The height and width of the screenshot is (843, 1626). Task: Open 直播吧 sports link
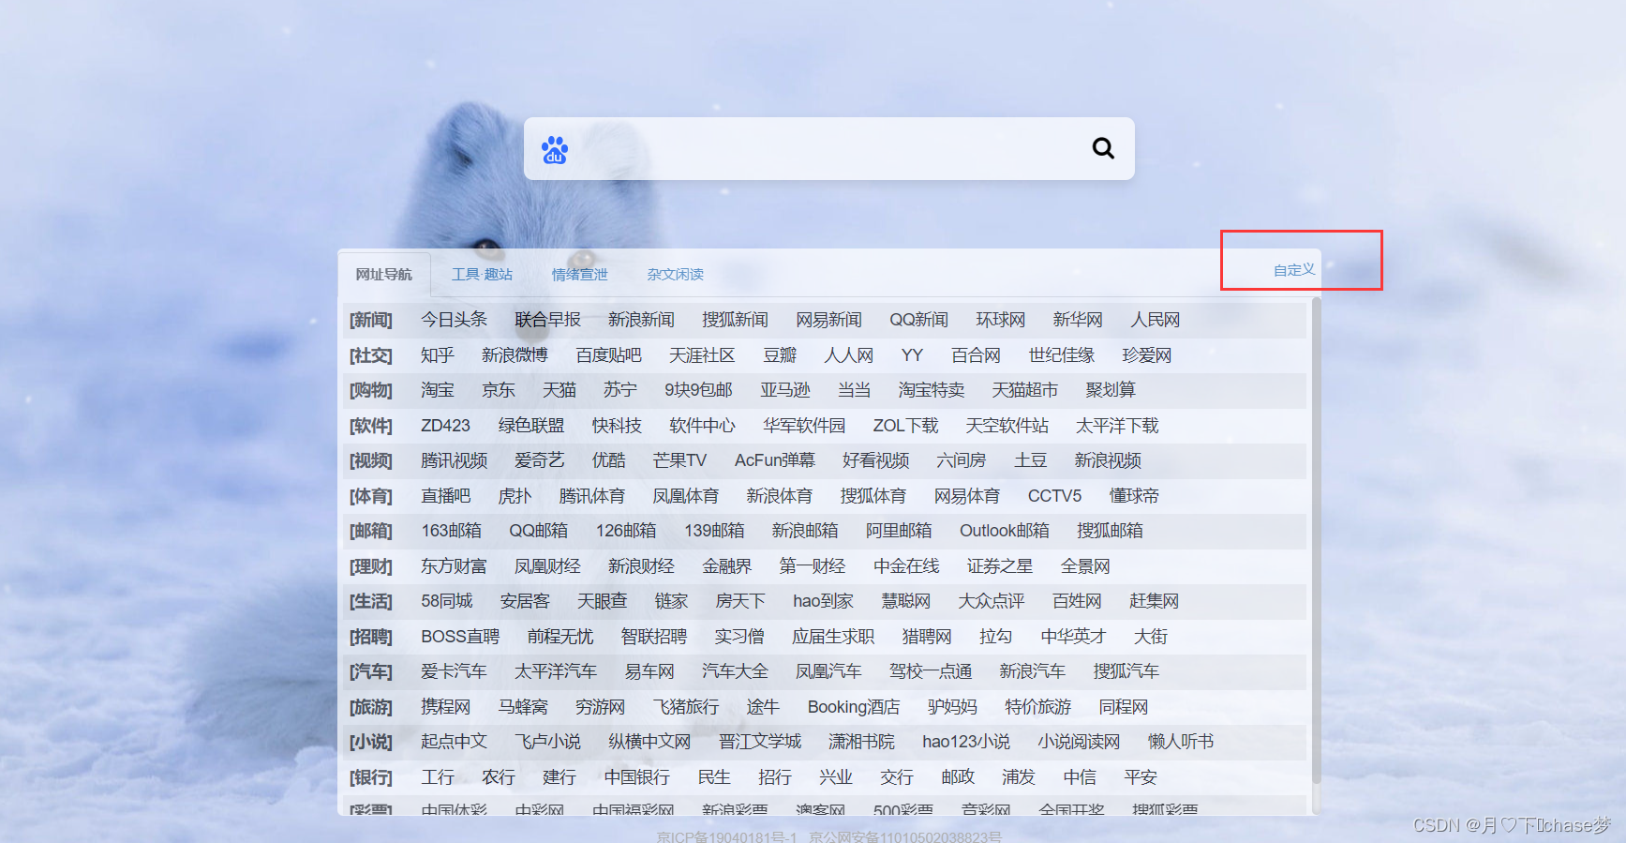pos(445,496)
